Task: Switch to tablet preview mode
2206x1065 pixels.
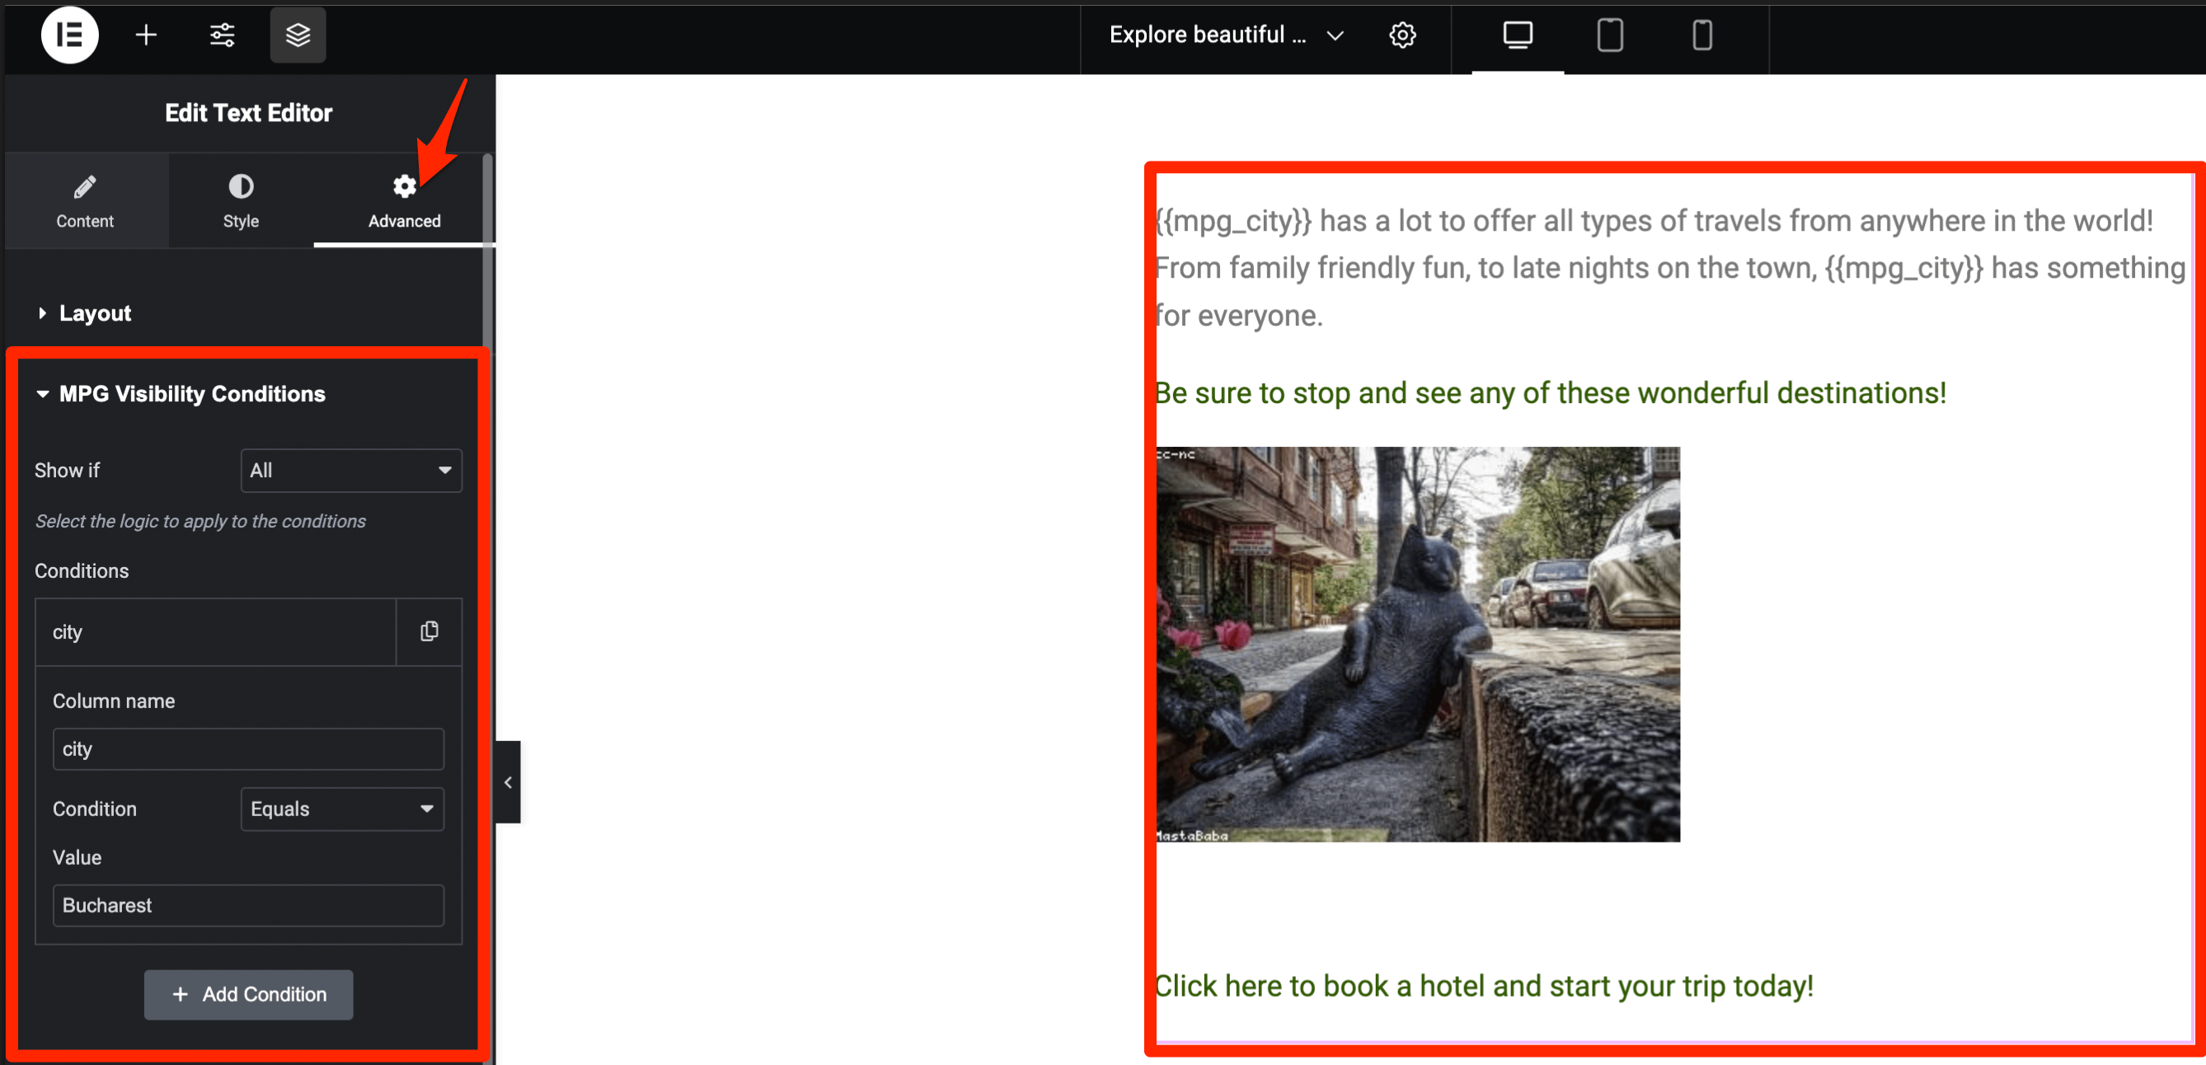Action: [x=1609, y=35]
